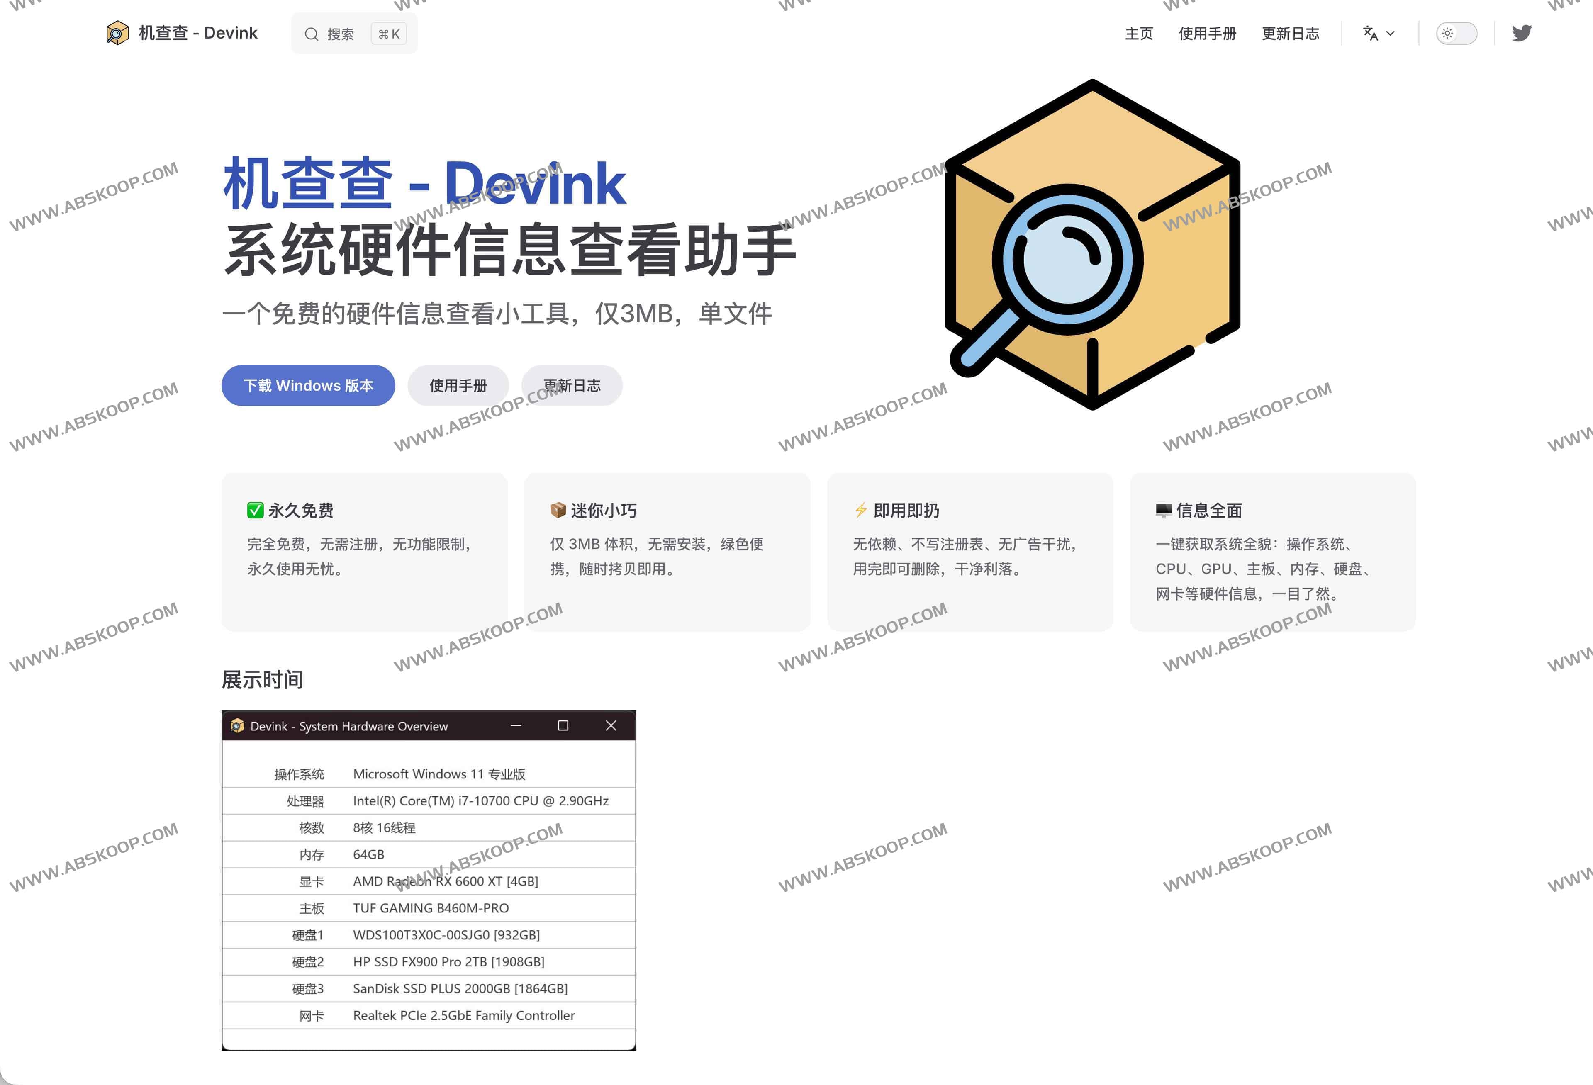Select 主页 in the navigation menu
The image size is (1593, 1085).
pyautogui.click(x=1139, y=33)
